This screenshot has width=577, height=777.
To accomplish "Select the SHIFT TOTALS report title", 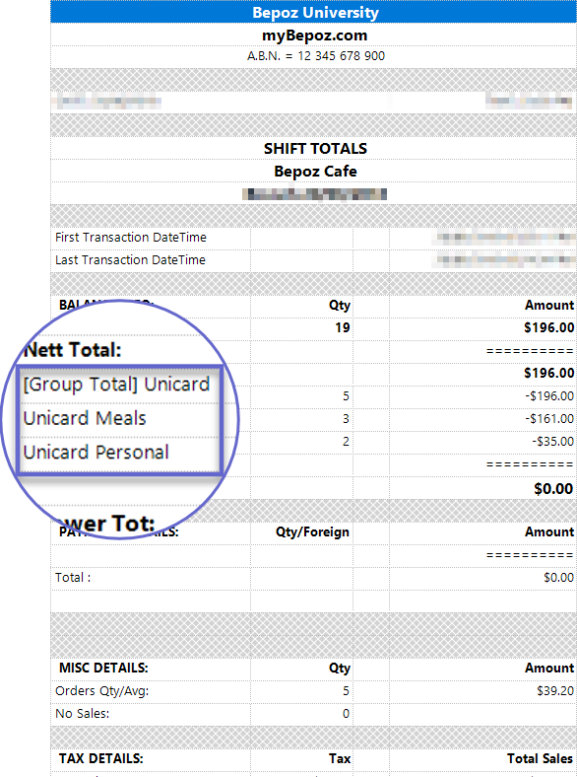I will (315, 149).
